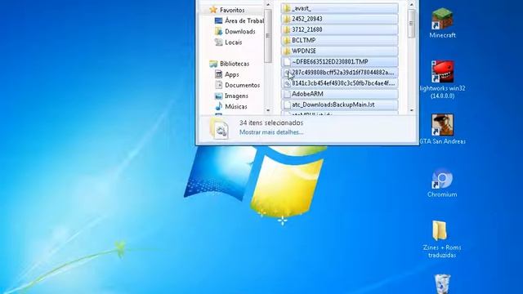Click the 2452_20943 folder icon
The image size is (523, 294).
pyautogui.click(x=287, y=19)
